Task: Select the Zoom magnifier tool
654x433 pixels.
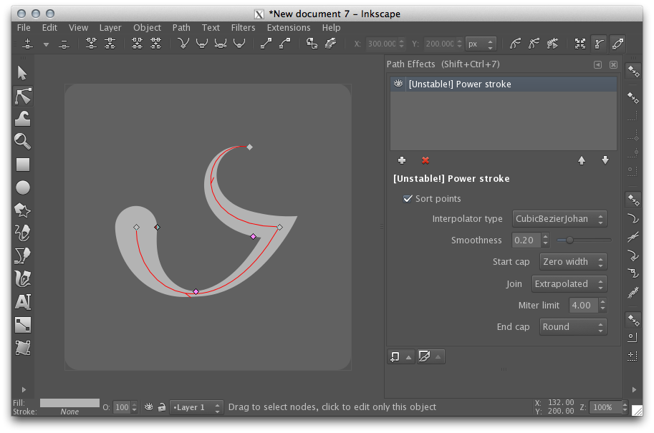Action: [22, 141]
